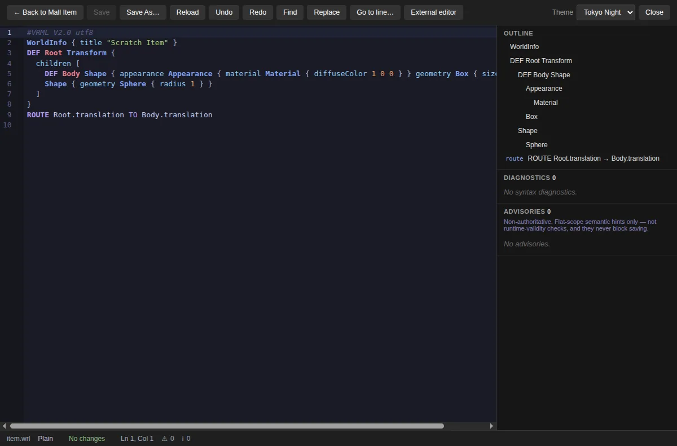Launch the External editor
This screenshot has height=446, width=677.
433,12
